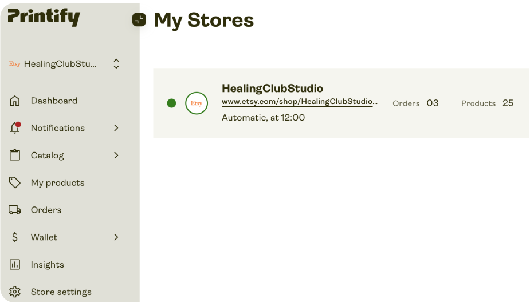Click the Products count 25
This screenshot has height=307, width=530.
point(508,103)
